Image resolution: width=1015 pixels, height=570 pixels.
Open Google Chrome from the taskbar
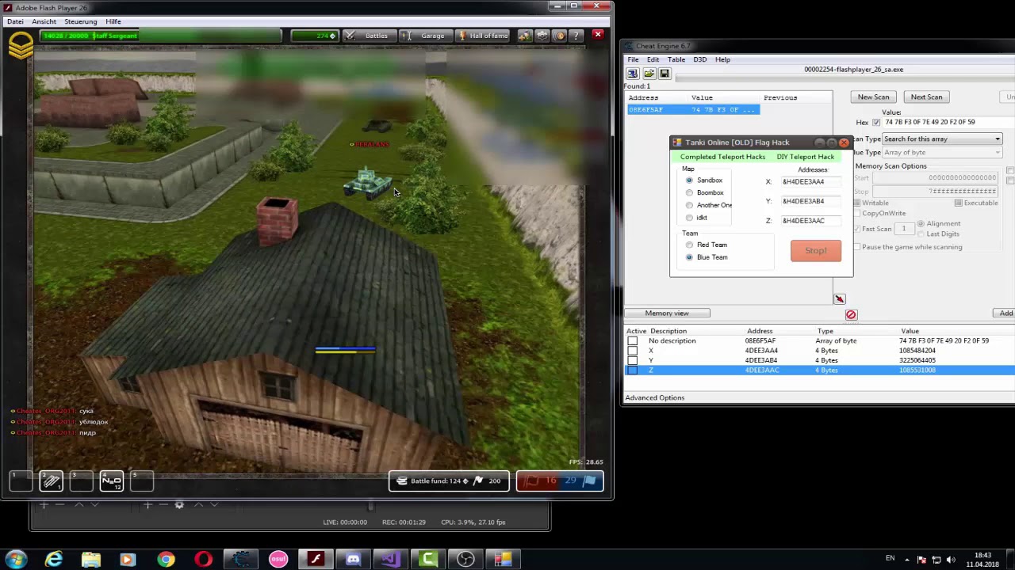click(x=166, y=560)
